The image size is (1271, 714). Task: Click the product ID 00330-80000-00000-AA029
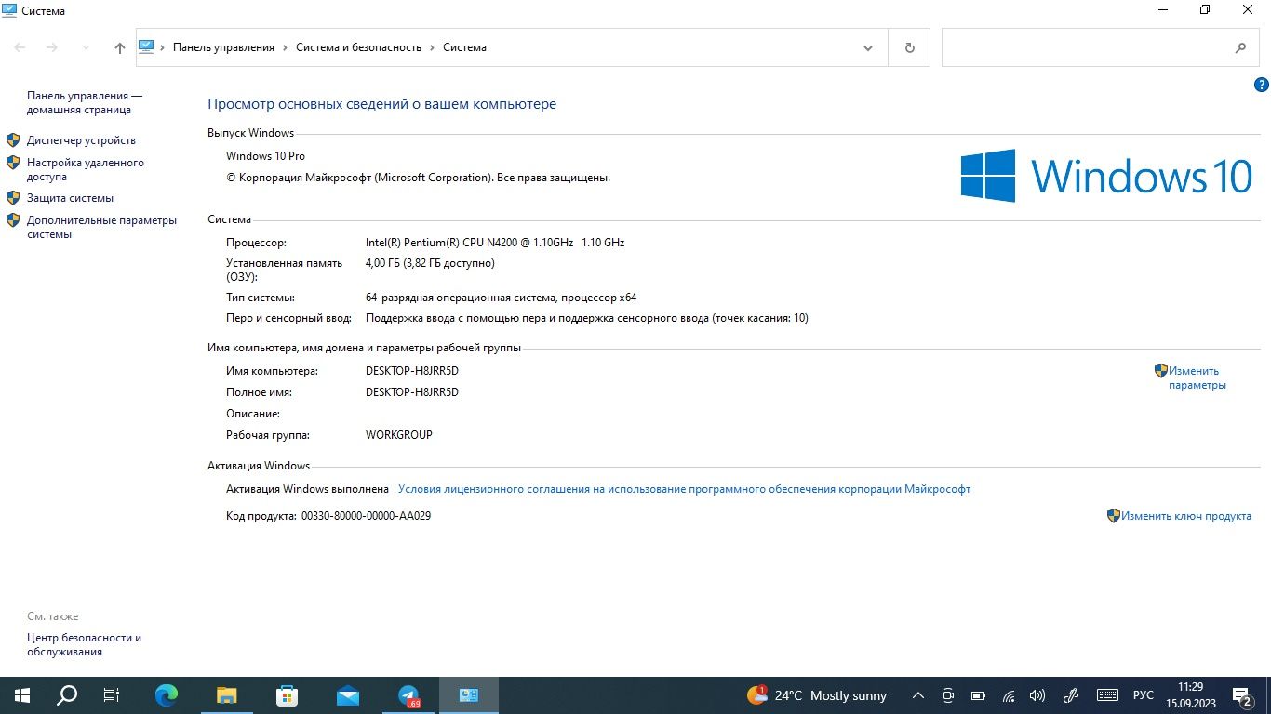point(366,516)
